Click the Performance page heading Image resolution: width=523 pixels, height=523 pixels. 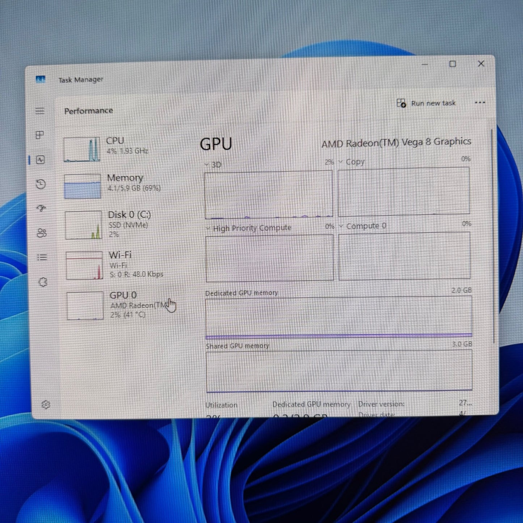89,111
